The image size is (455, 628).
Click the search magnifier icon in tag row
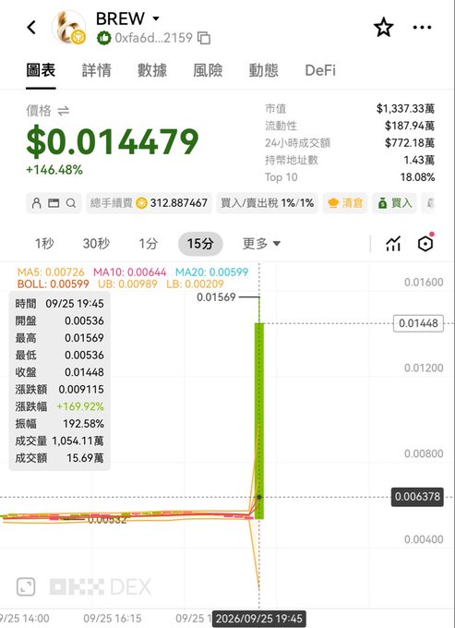coord(71,203)
